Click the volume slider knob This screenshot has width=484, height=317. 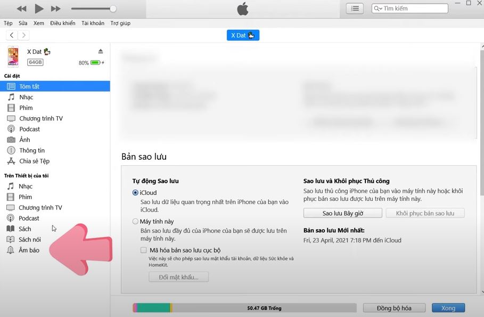(x=113, y=9)
